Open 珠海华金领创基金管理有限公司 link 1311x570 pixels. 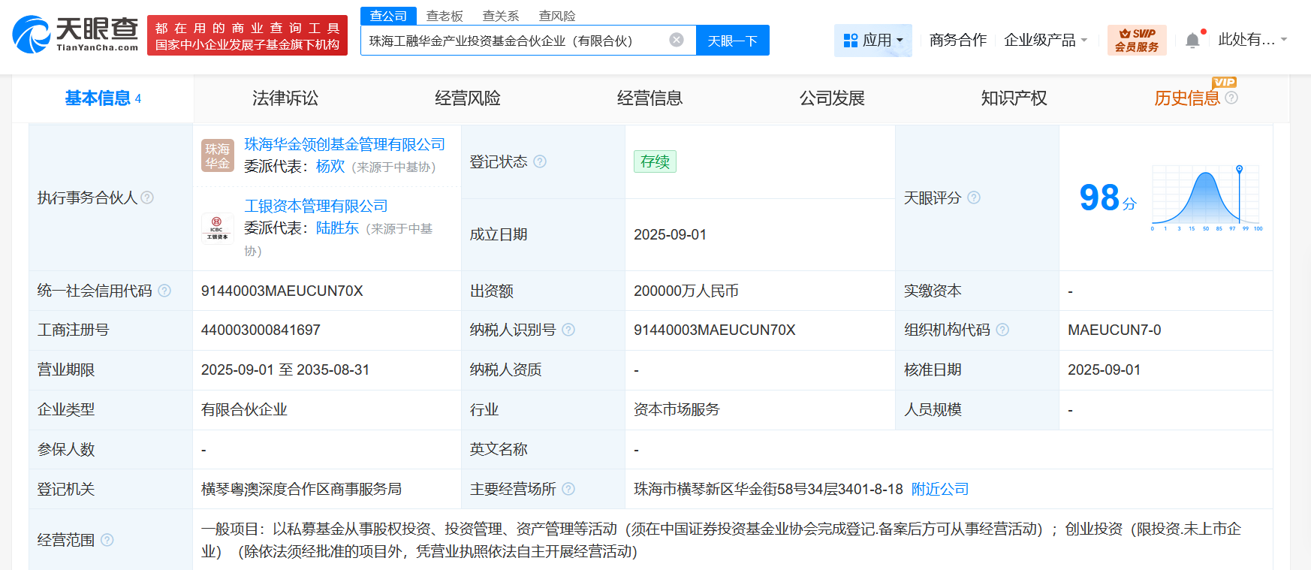pos(345,144)
